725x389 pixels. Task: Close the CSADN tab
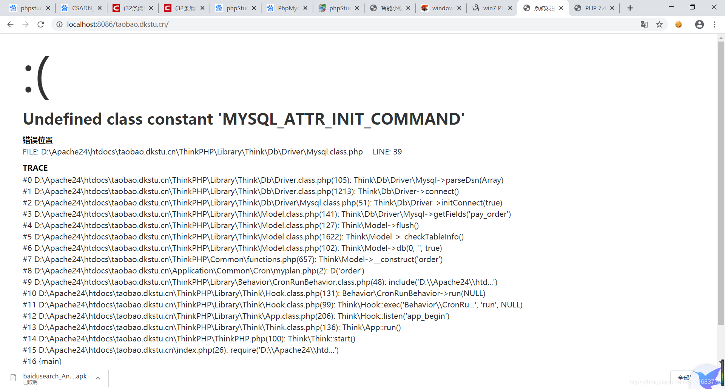99,8
